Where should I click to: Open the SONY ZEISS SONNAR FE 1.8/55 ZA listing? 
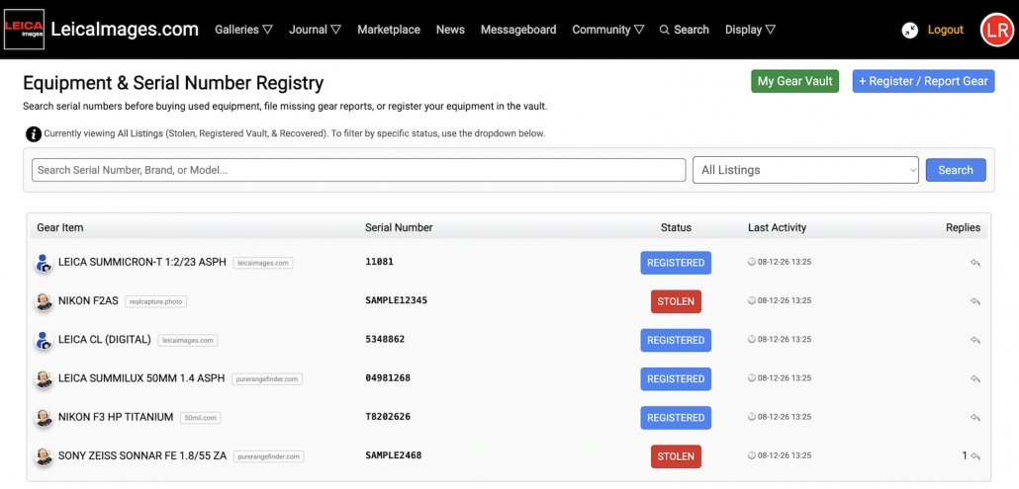(142, 455)
